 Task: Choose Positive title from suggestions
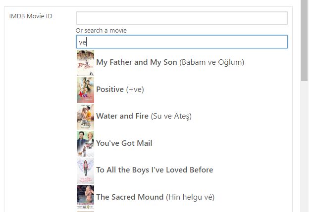point(109,89)
